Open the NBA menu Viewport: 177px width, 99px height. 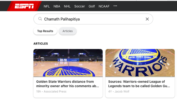[x=57, y=6]
